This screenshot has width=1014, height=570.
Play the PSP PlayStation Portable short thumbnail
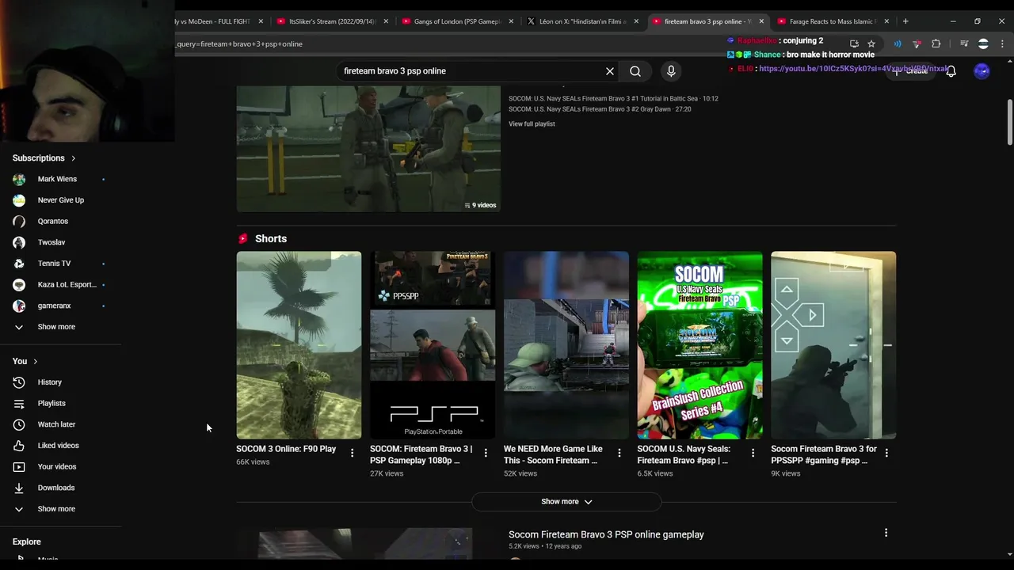[x=433, y=345]
